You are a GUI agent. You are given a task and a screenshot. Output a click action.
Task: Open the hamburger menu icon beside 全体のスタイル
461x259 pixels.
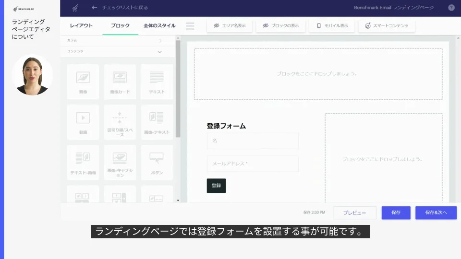click(x=190, y=26)
